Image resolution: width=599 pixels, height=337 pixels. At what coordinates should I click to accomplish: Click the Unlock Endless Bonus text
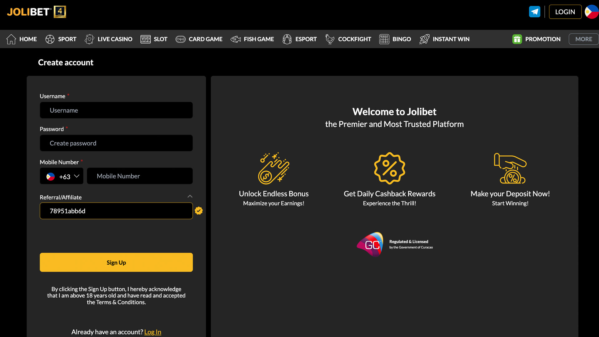pyautogui.click(x=274, y=193)
